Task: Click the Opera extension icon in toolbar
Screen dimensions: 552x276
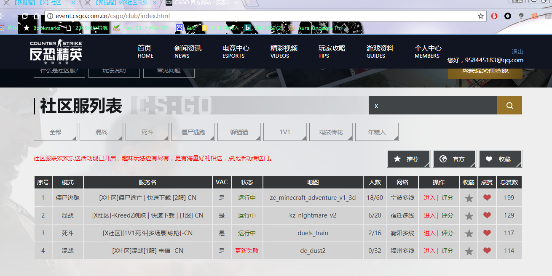Action: pyautogui.click(x=494, y=16)
